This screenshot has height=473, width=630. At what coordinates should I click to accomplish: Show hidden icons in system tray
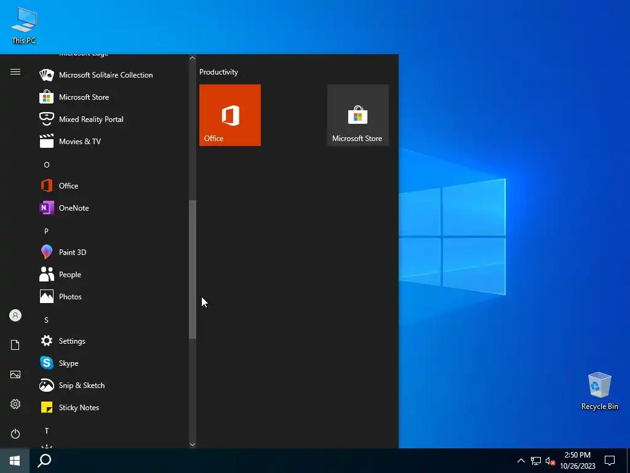(x=520, y=461)
